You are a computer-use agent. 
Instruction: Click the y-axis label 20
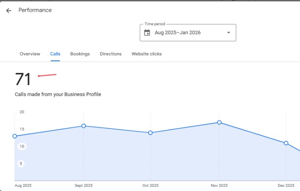(22, 112)
